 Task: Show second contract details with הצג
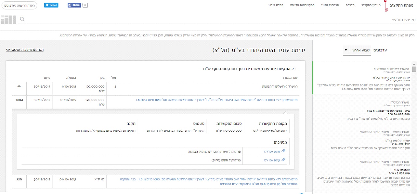click(x=20, y=179)
